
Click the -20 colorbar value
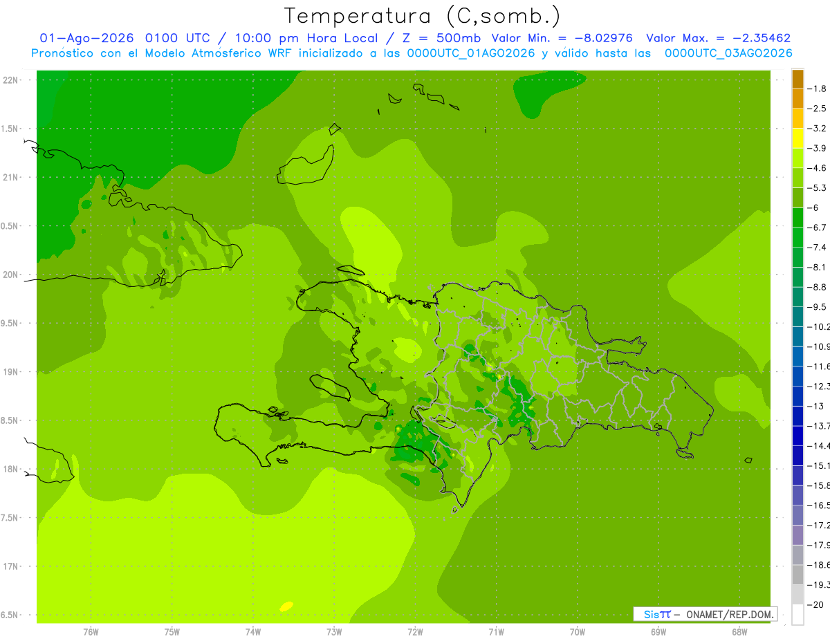(x=817, y=605)
